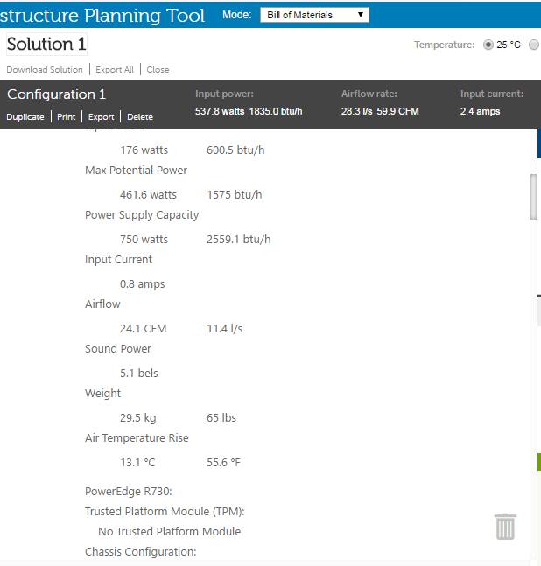Screen dimensions: 541x566
Task: Close the solution via Close link
Action: pyautogui.click(x=158, y=70)
